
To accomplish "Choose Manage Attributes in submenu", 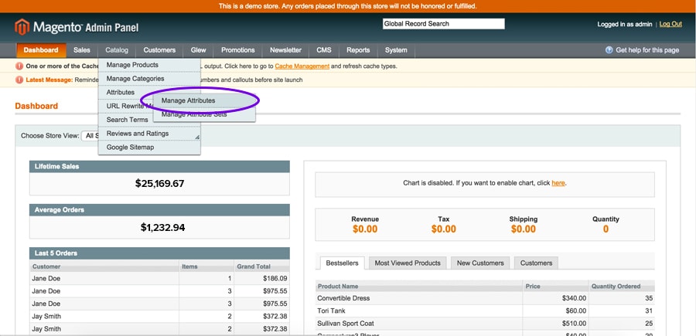I will [204, 100].
